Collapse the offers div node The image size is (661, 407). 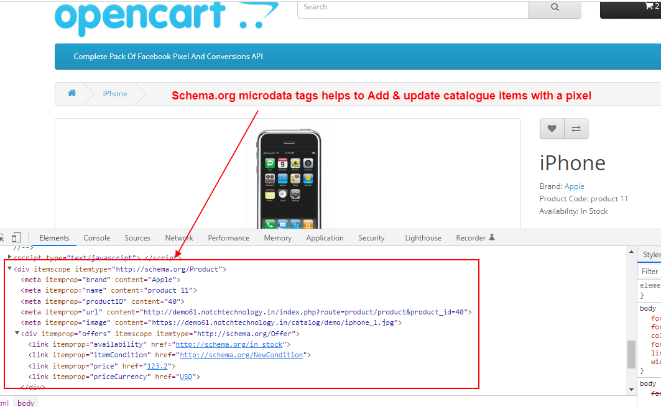coord(17,333)
